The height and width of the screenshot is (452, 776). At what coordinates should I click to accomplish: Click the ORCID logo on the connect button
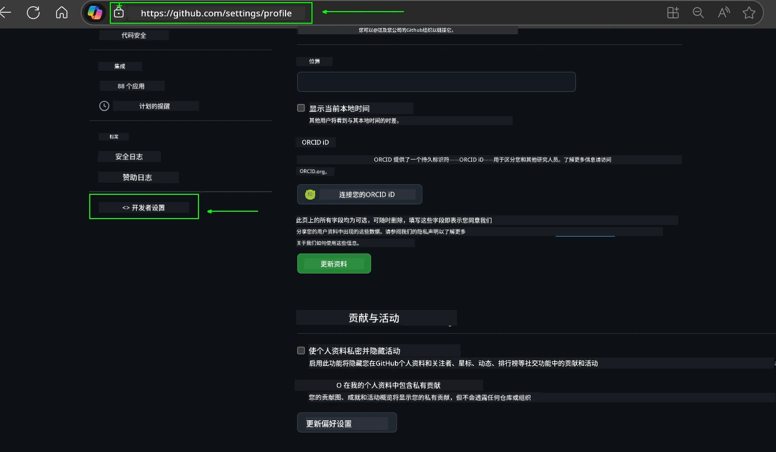click(310, 194)
